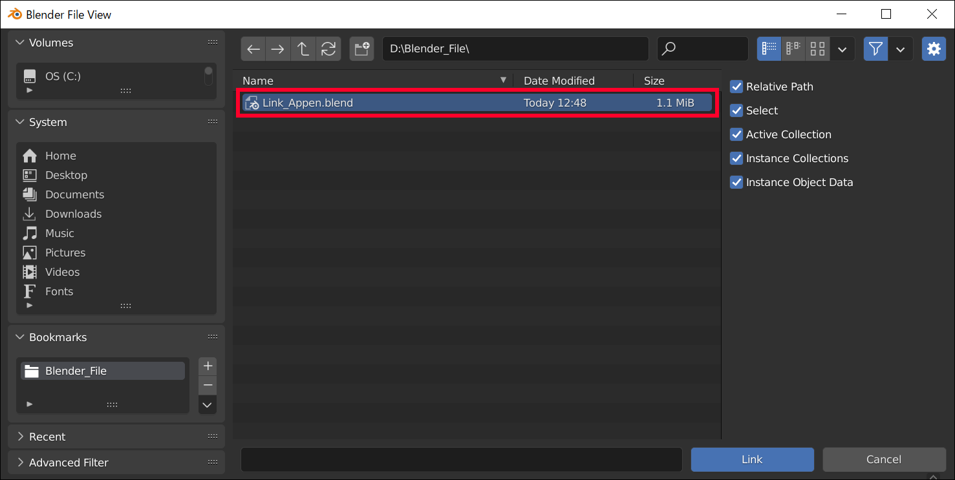The height and width of the screenshot is (480, 955).
Task: Click the Link button
Action: pos(752,459)
